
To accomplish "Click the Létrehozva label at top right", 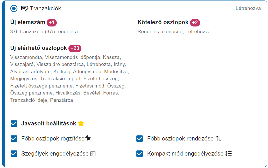I will 248,8.
